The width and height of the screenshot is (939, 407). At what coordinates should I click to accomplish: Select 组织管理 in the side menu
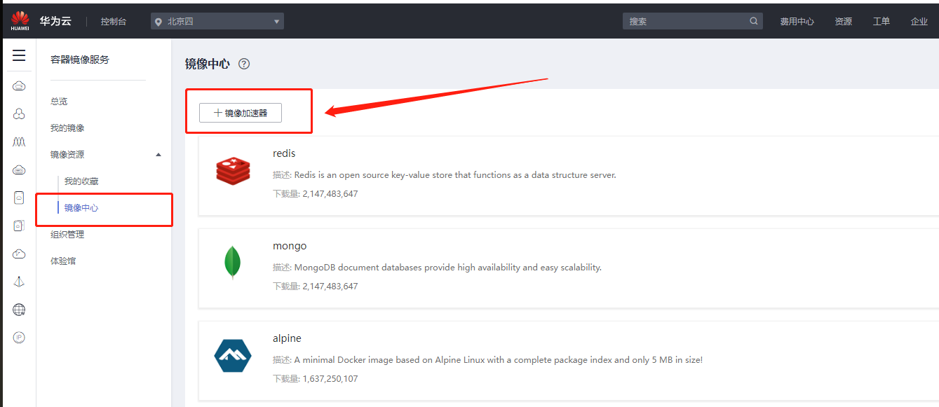click(x=67, y=235)
